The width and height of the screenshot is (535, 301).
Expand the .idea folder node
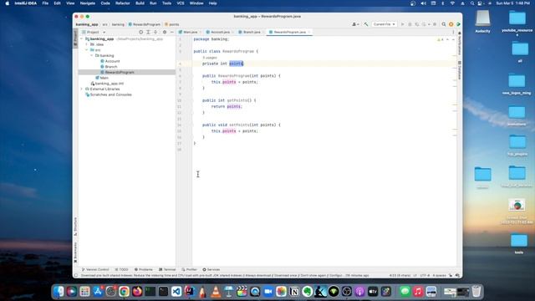[87, 44]
